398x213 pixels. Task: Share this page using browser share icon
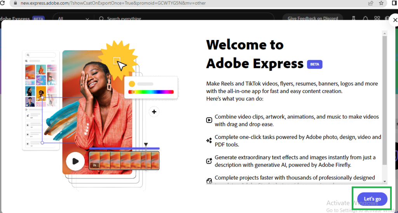(371, 3)
